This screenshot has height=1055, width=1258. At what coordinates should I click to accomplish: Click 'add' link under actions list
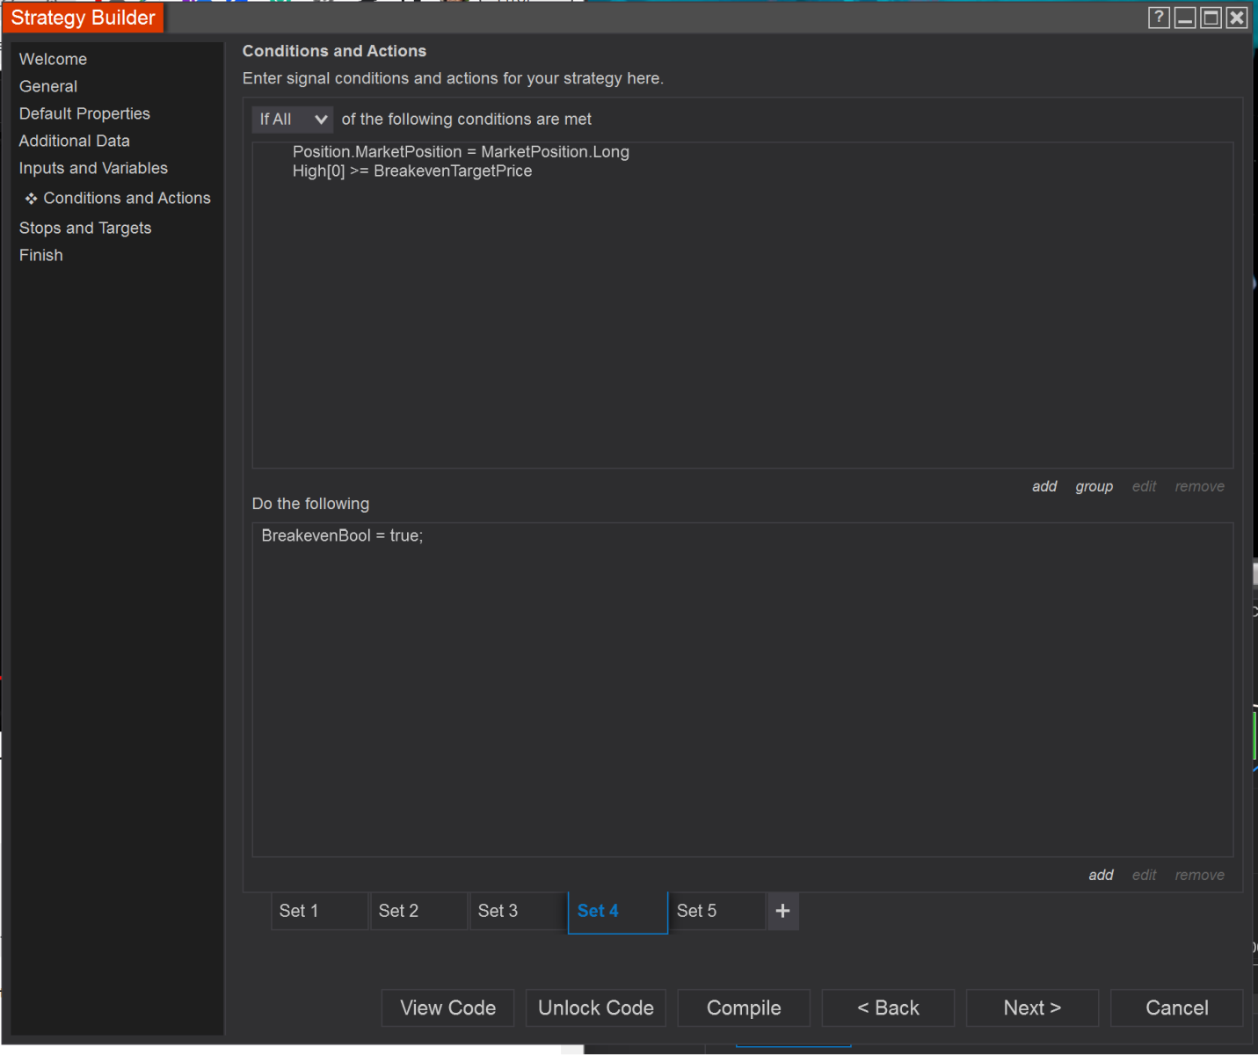click(1101, 875)
